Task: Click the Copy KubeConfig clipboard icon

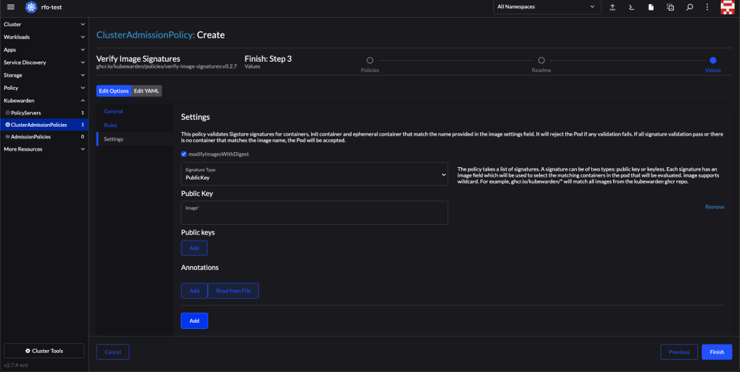Action: 670,7
